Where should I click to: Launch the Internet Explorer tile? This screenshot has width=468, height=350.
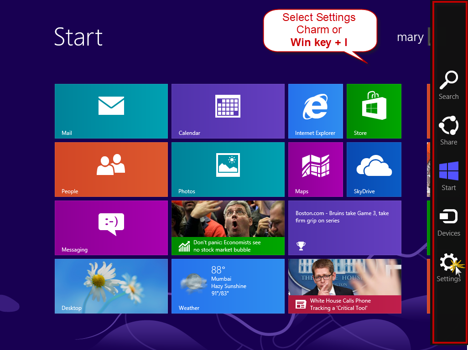coord(316,111)
